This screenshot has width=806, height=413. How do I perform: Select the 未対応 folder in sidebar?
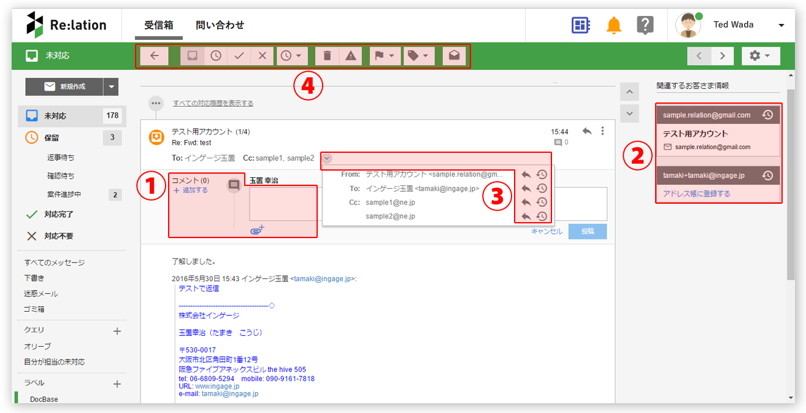(73, 115)
